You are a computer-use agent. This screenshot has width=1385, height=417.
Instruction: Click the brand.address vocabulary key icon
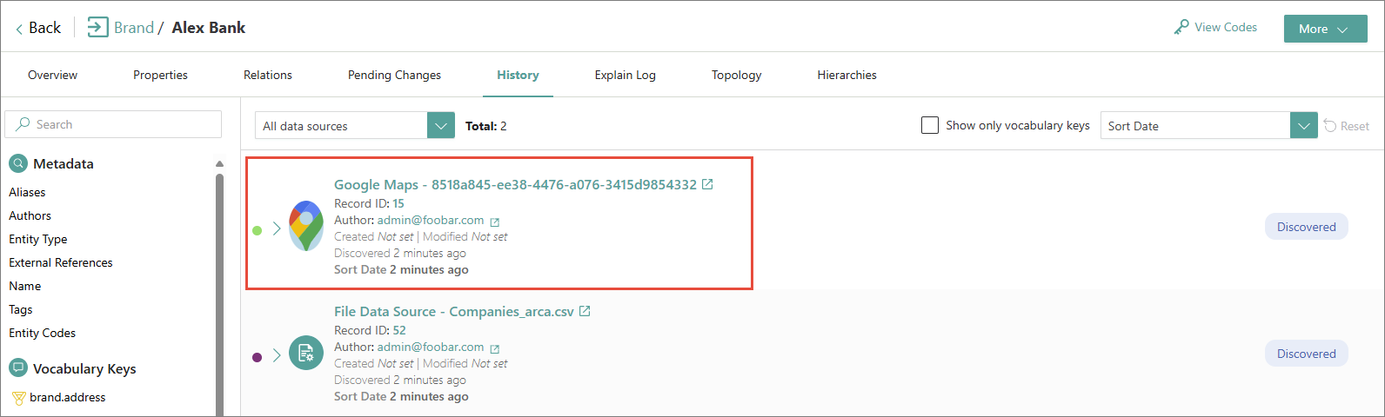coord(18,398)
